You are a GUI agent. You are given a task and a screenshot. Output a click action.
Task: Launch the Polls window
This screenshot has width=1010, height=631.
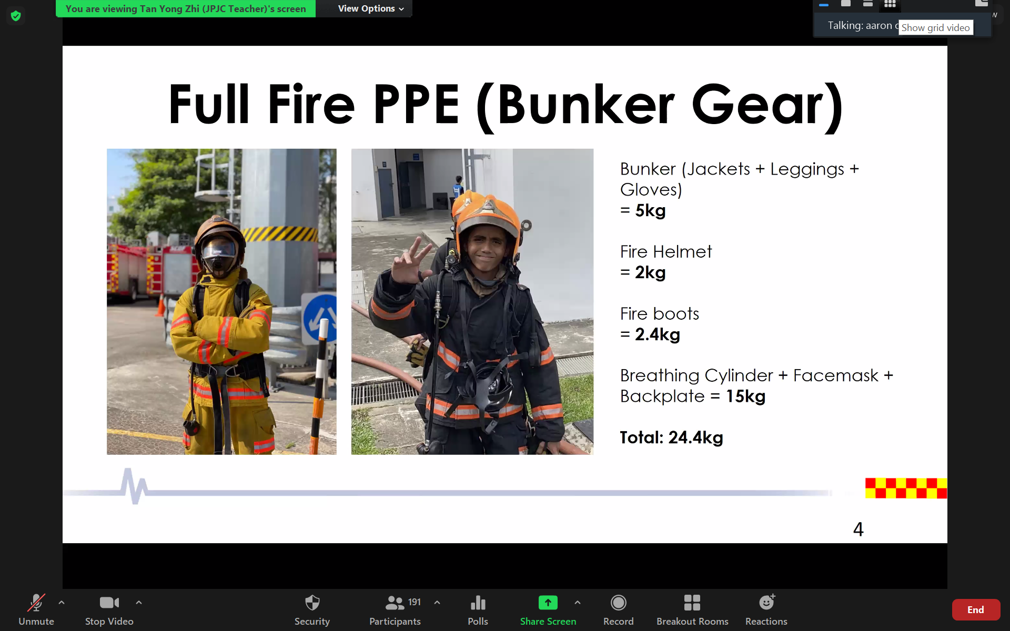478,609
